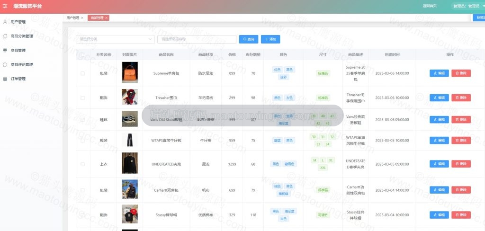Click the 返回首页 link in header
485x231 pixels.
pyautogui.click(x=430, y=6)
